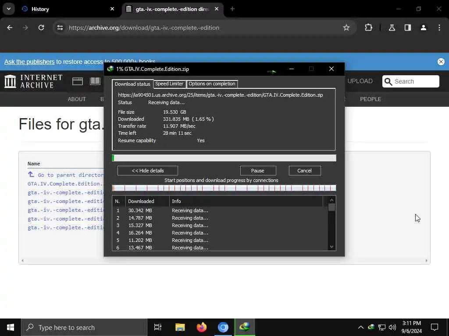Dismiss the blue announcement banner
449x336 pixels.
coord(441,62)
